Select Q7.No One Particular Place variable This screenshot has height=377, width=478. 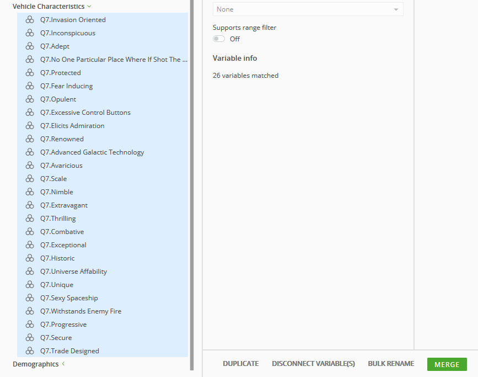click(x=103, y=59)
